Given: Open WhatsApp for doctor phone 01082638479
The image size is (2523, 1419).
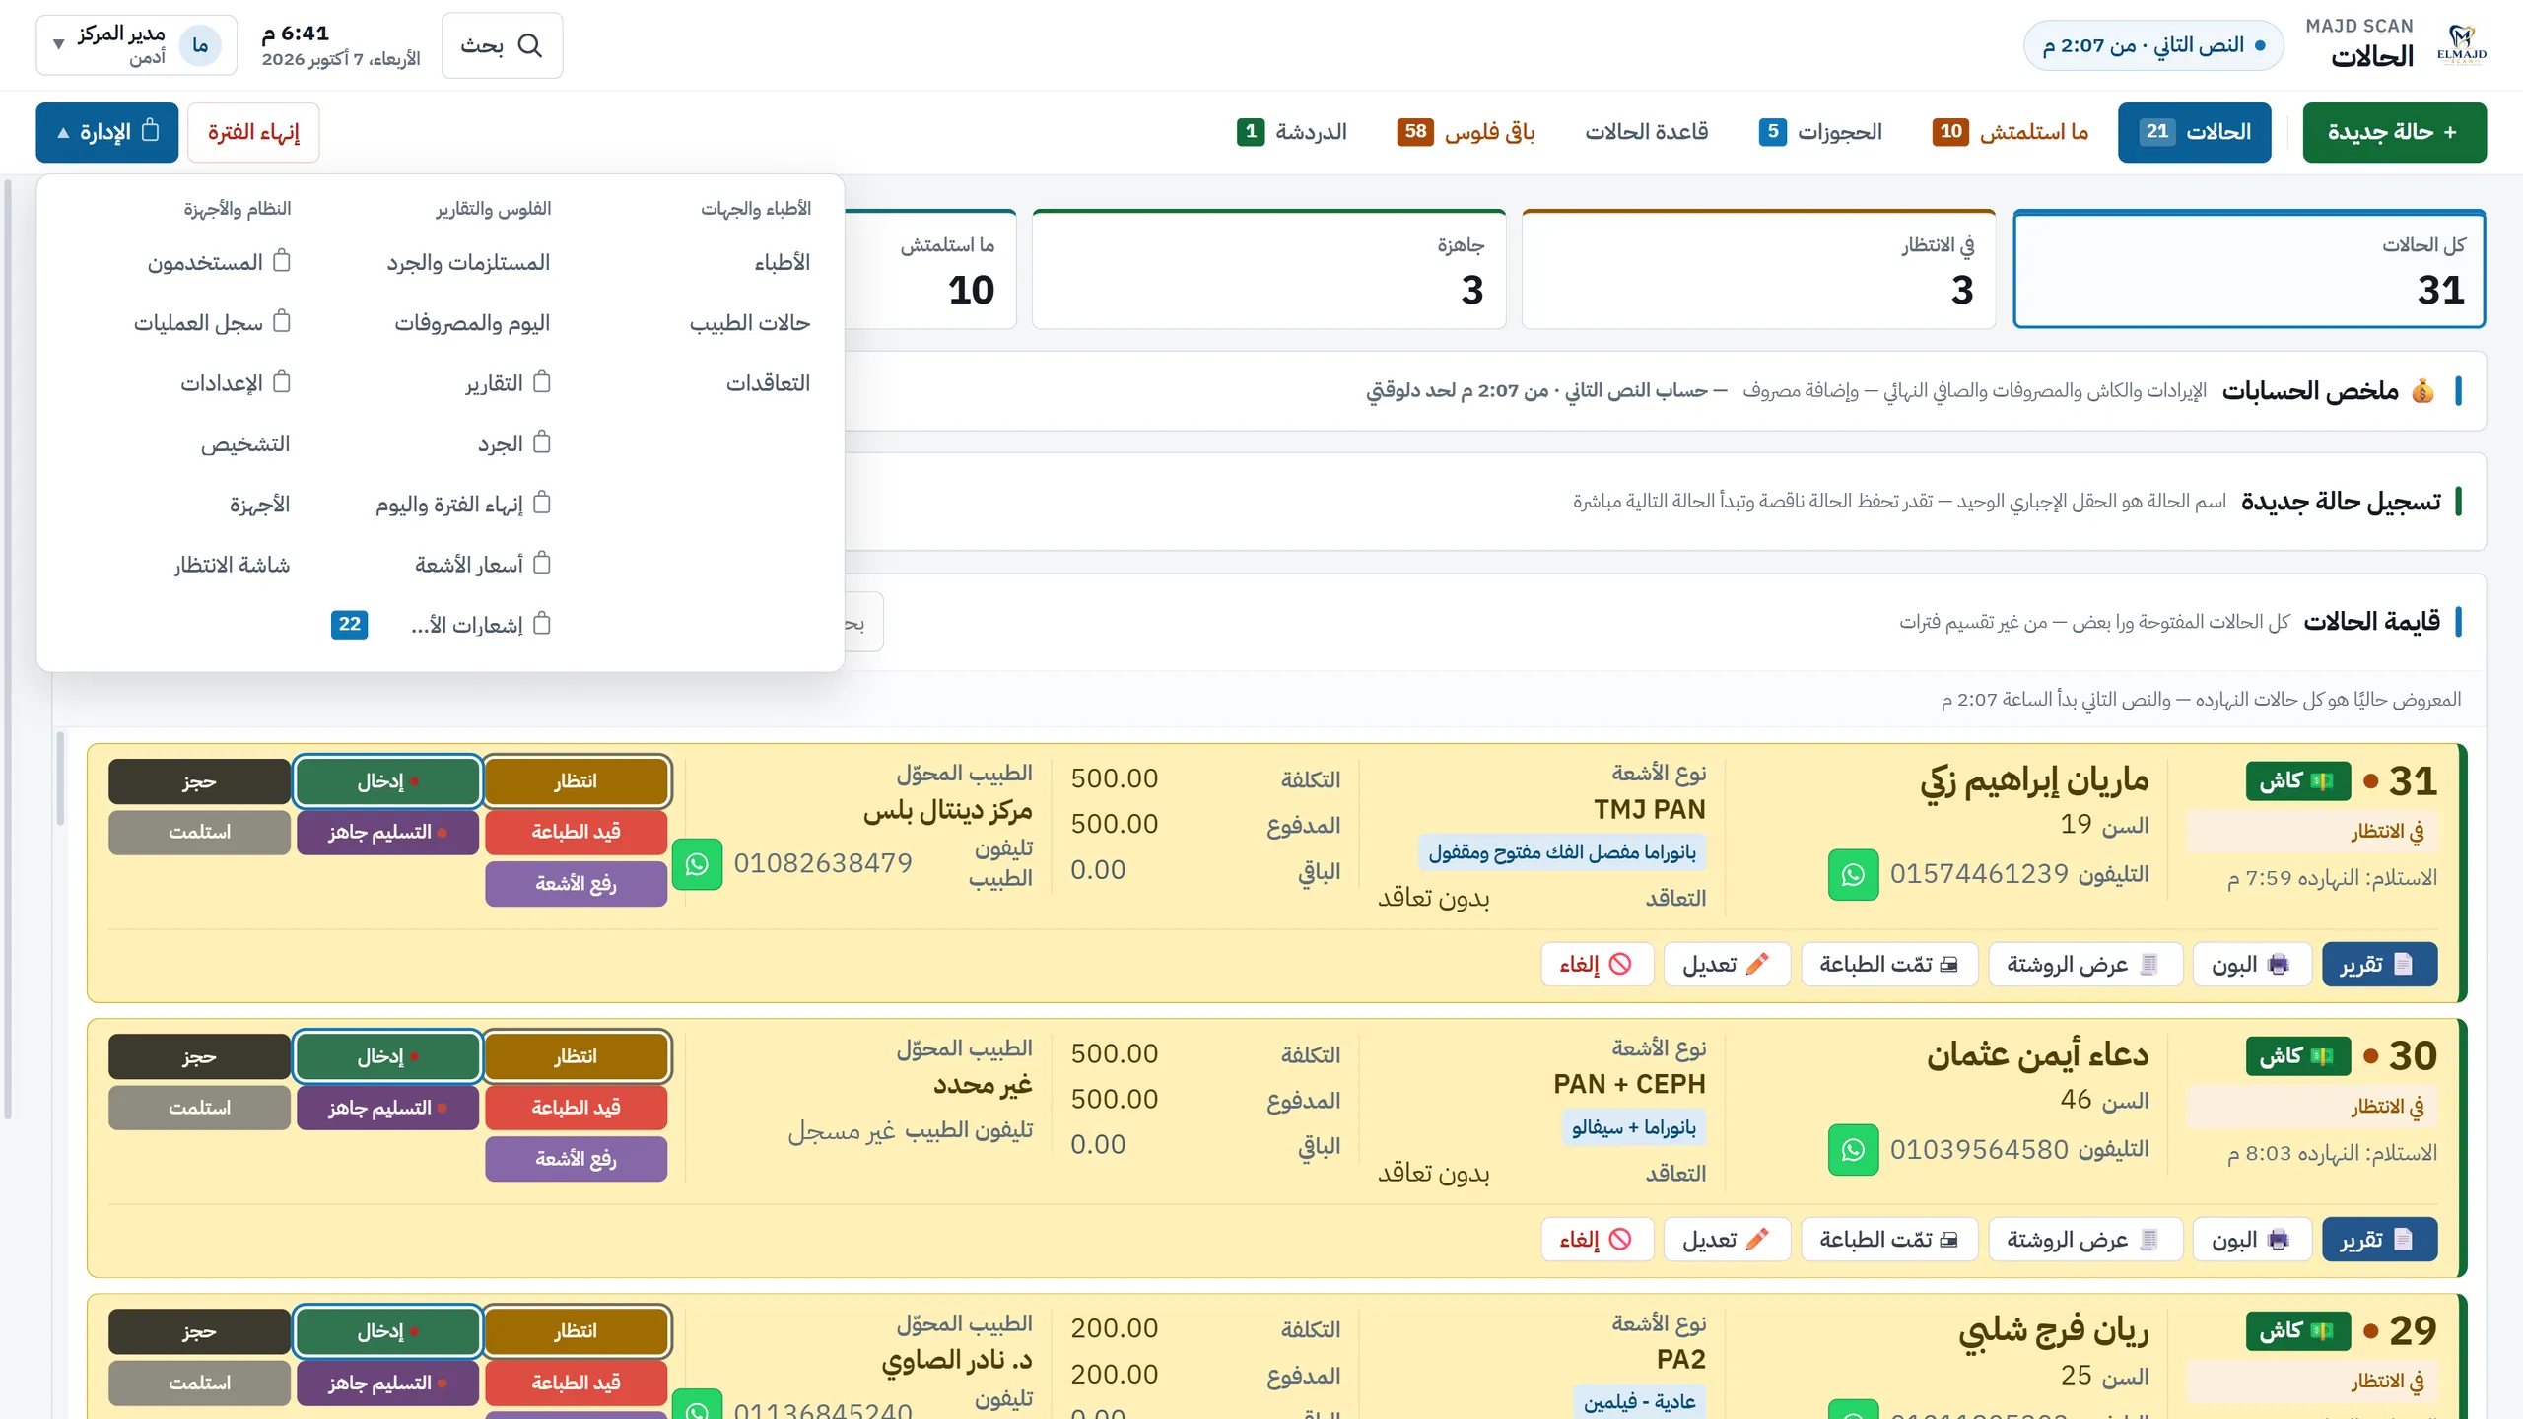Looking at the screenshot, I should 698,863.
